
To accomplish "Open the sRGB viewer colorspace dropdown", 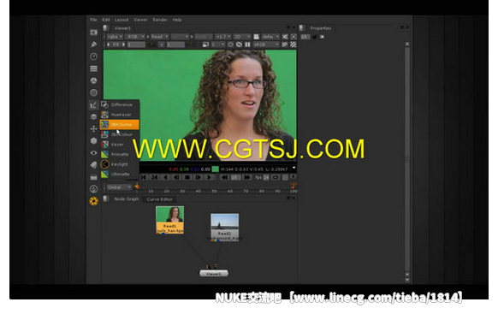I will pyautogui.click(x=266, y=44).
